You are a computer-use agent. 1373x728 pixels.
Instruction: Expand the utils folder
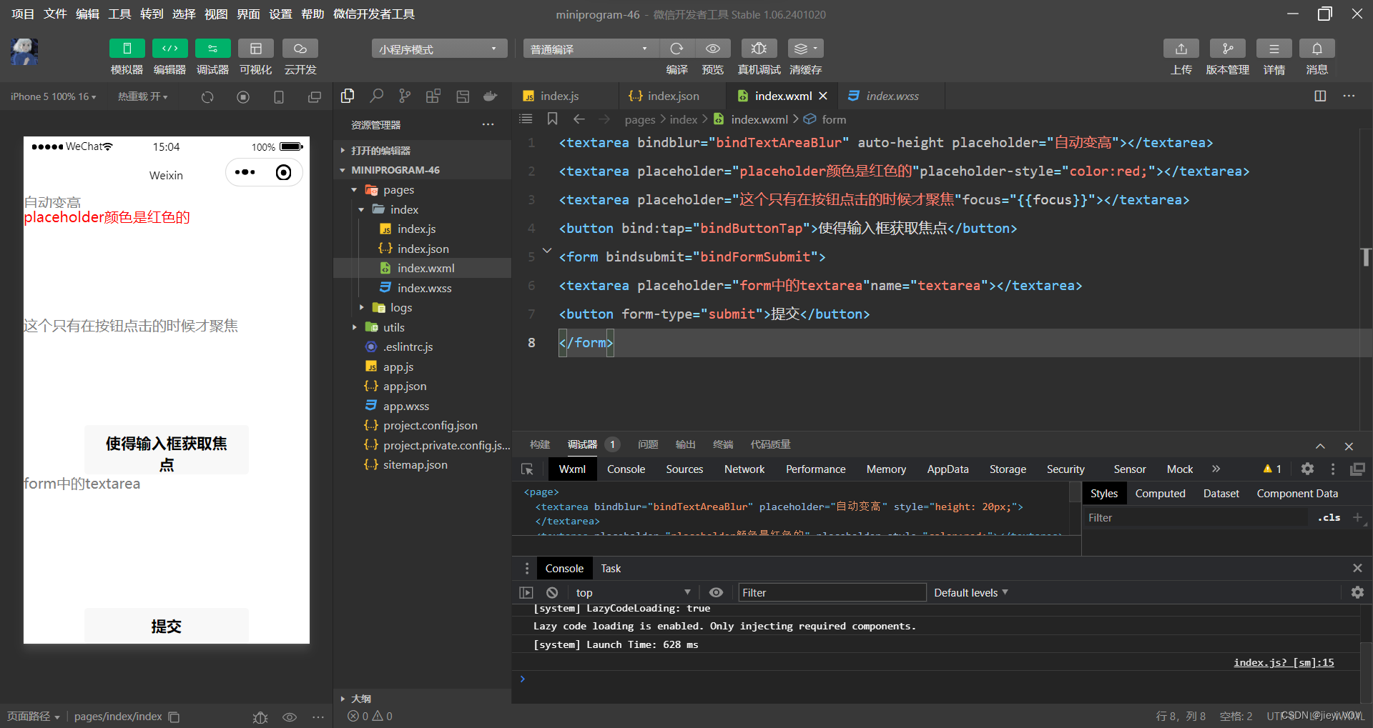[x=354, y=327]
